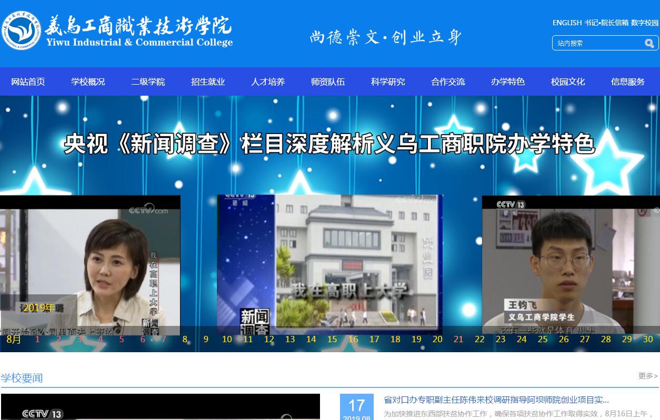Viewport: 660px width, 420px height.
Task: Select day 30 on the timeline
Action: tap(648, 339)
